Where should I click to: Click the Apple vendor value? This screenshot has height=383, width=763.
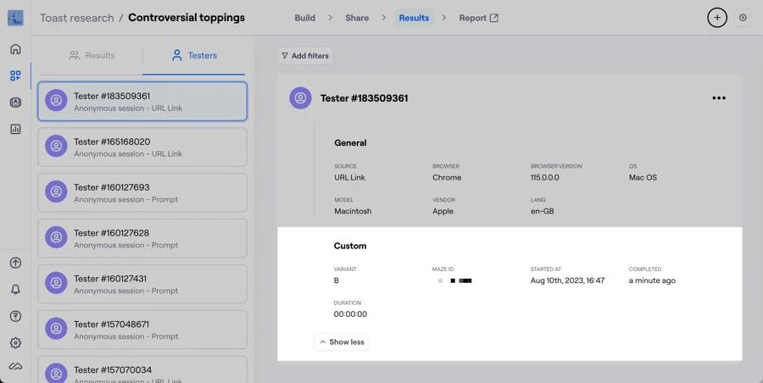[x=443, y=211]
